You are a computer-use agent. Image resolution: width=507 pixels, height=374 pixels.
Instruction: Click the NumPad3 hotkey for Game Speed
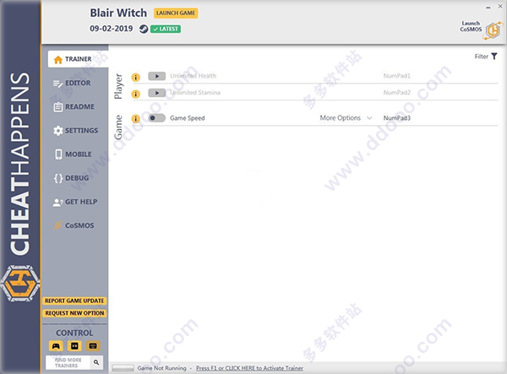pyautogui.click(x=397, y=118)
